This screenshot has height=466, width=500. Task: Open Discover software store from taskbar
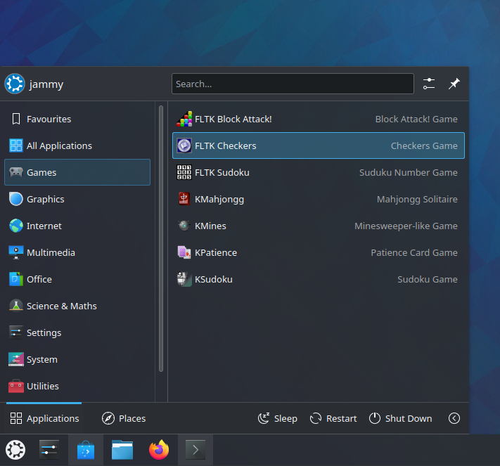click(x=86, y=450)
